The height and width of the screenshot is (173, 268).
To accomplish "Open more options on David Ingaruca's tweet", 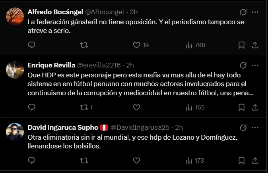I will tap(256, 127).
